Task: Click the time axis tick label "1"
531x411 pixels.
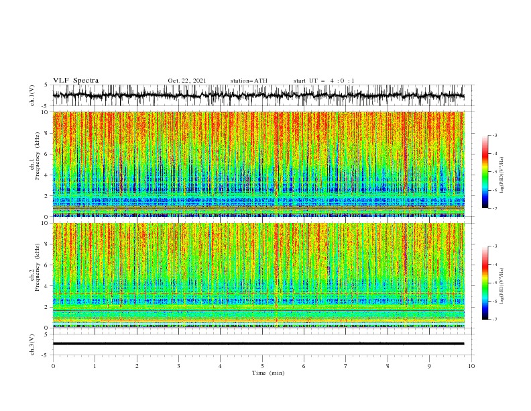Action: (x=95, y=366)
